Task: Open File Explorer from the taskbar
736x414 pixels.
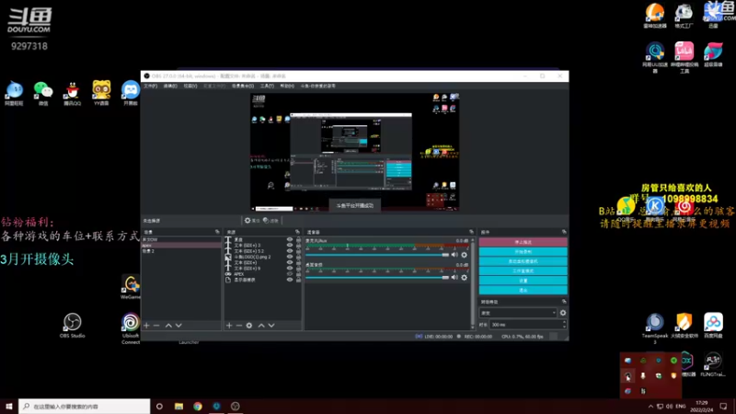Action: (x=178, y=406)
